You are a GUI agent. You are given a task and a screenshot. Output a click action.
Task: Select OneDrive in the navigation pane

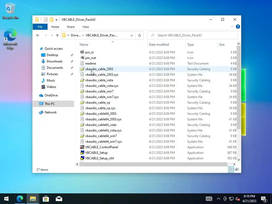(51, 95)
